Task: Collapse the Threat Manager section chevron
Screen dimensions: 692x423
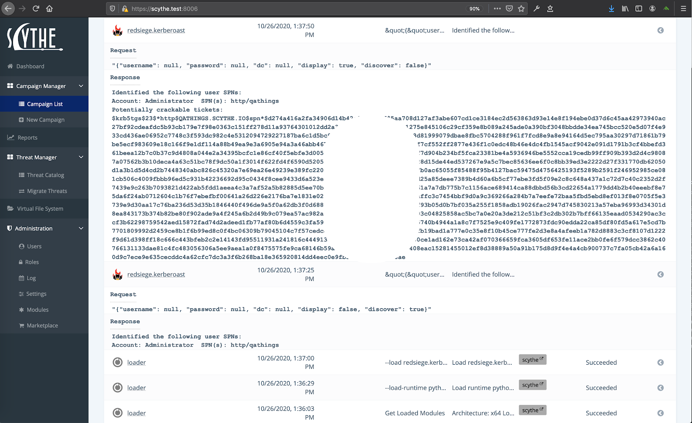Action: point(81,157)
